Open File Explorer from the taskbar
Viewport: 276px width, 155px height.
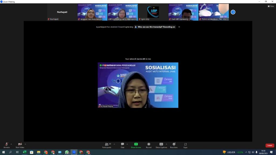39,152
